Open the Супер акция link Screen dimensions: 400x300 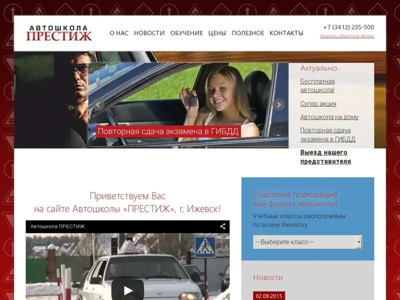[x=318, y=103]
